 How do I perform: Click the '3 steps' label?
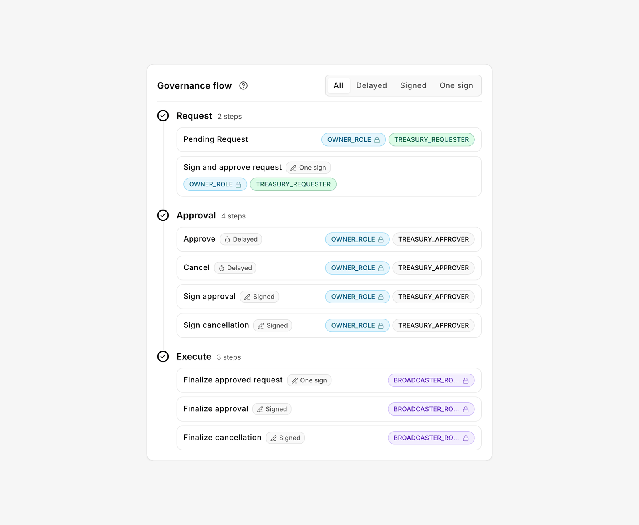[229, 357]
